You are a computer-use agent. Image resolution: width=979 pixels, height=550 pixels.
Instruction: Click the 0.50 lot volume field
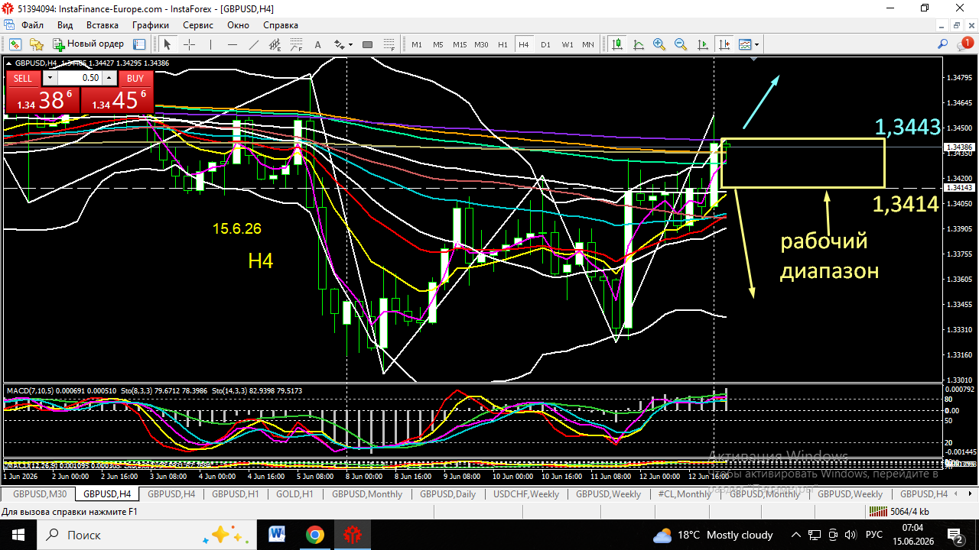(x=80, y=78)
